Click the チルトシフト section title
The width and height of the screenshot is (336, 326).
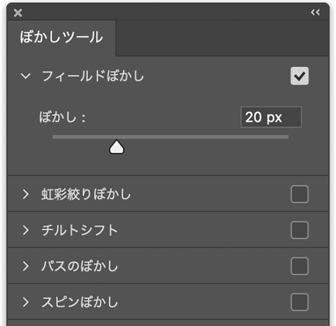[x=79, y=230]
